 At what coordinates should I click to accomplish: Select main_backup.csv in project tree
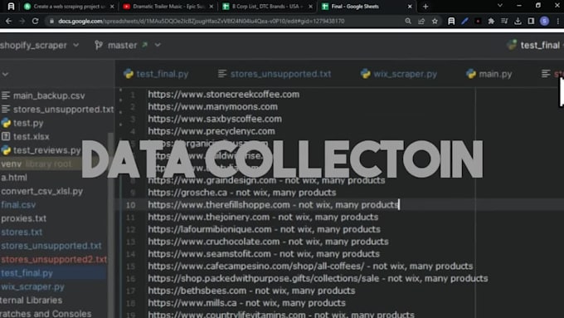(x=43, y=95)
